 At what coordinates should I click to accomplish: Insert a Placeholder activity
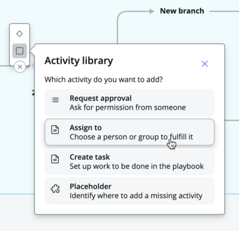pos(130,191)
